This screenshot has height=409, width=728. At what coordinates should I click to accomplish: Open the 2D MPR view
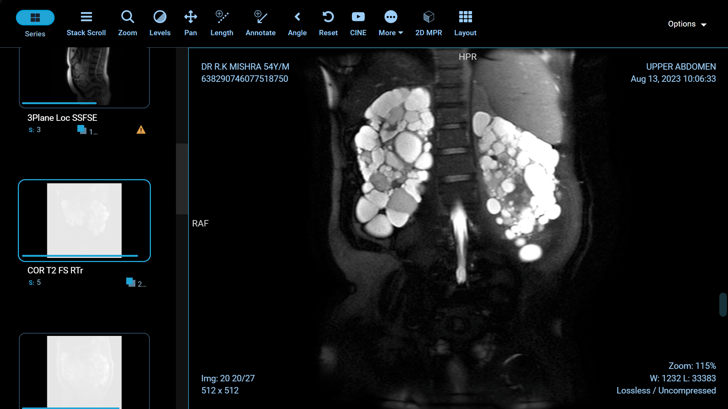[428, 23]
